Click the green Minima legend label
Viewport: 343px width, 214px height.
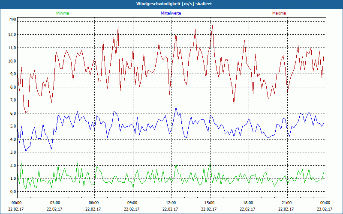pyautogui.click(x=63, y=13)
